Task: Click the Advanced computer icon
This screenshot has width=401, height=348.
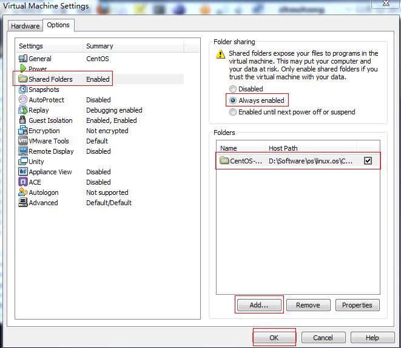Action: 23,203
